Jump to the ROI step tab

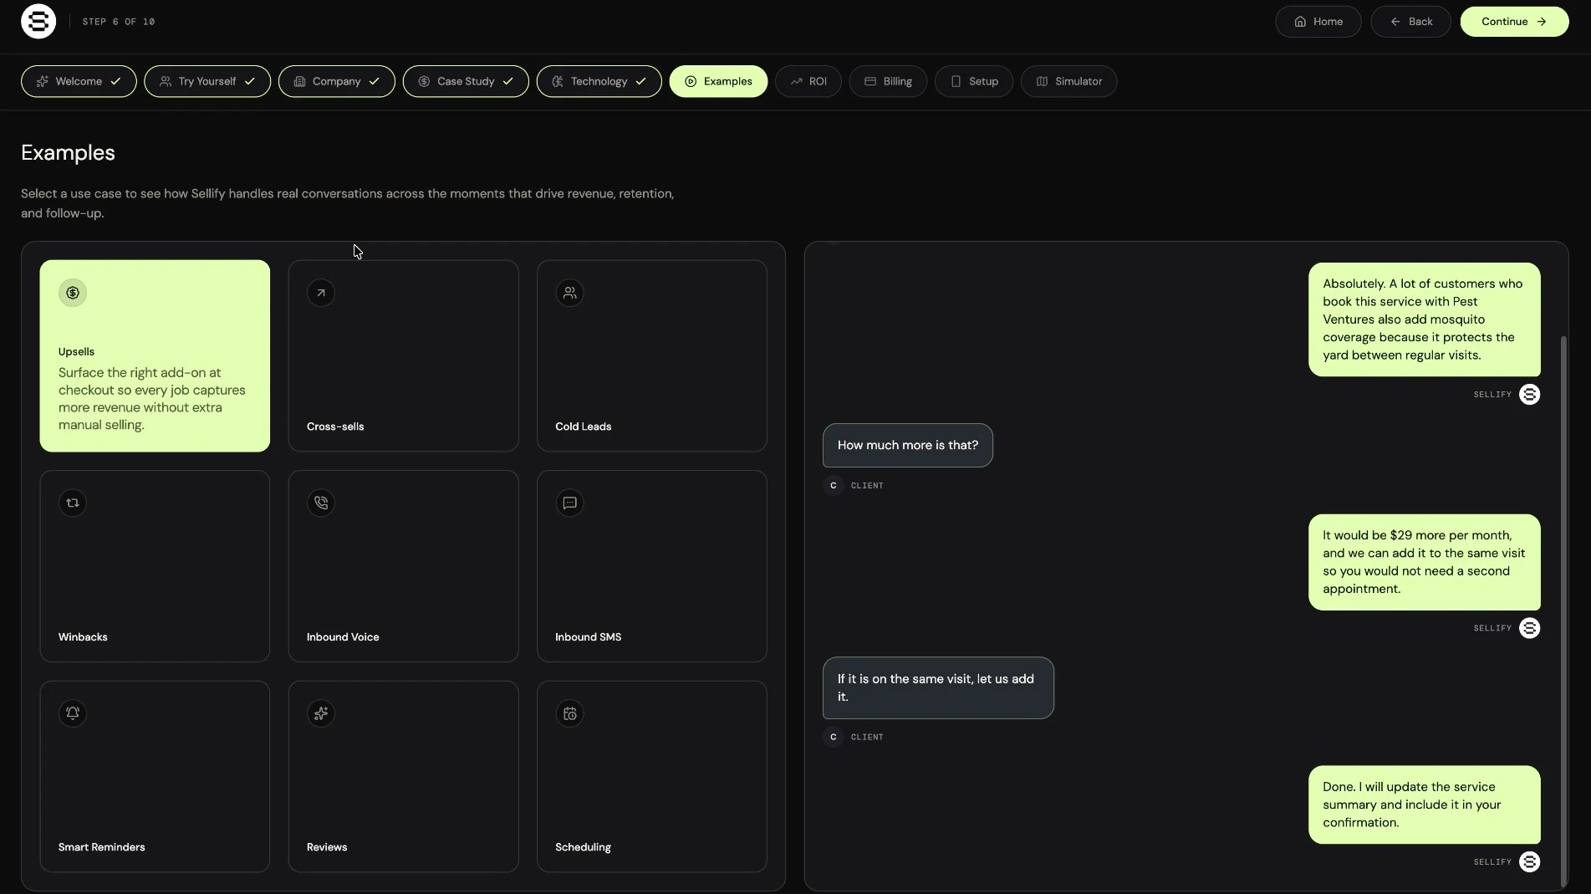click(x=808, y=81)
